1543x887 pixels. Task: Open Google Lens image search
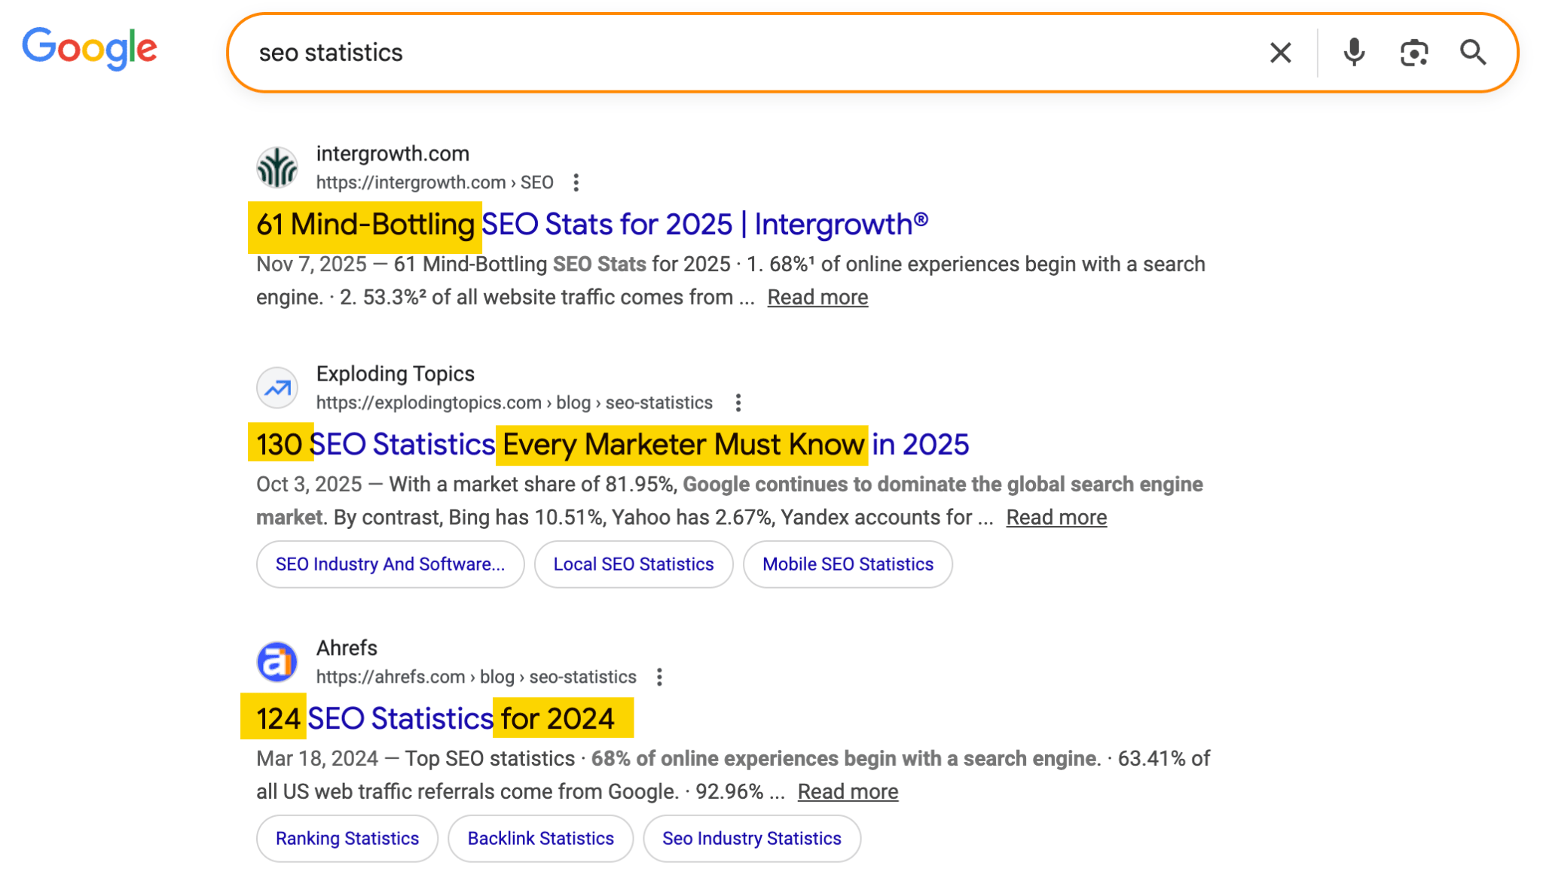pyautogui.click(x=1413, y=52)
